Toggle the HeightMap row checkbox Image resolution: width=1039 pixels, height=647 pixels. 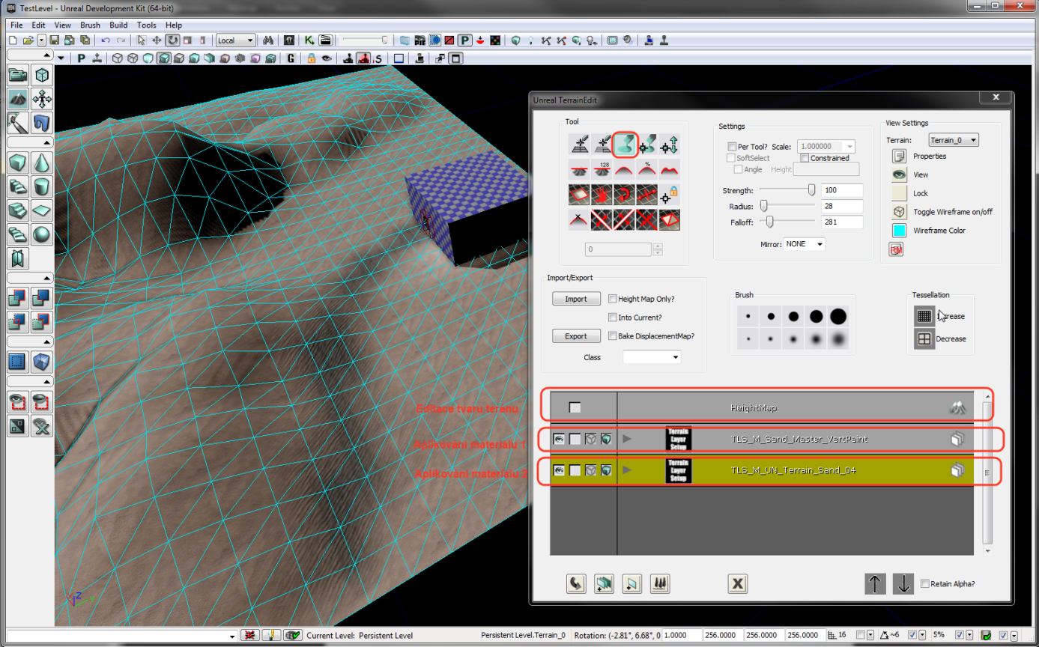click(x=575, y=408)
